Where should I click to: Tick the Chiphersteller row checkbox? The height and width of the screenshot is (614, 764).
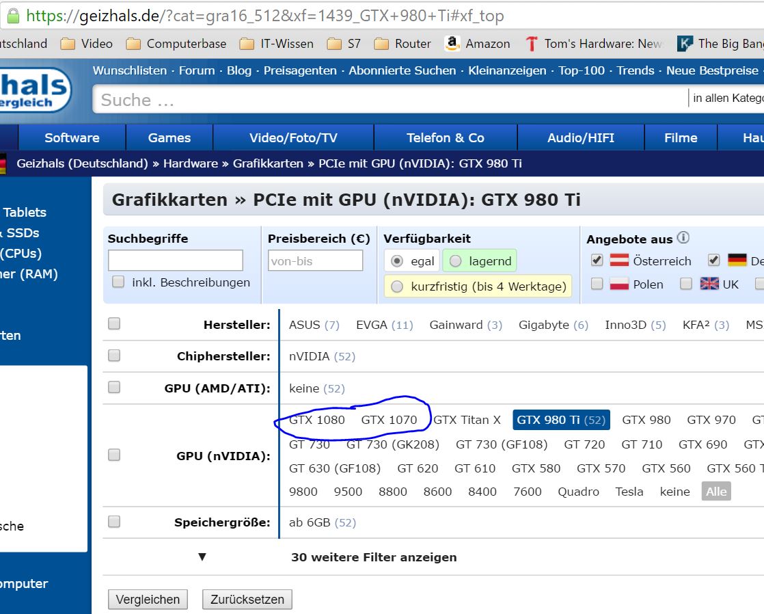click(114, 356)
